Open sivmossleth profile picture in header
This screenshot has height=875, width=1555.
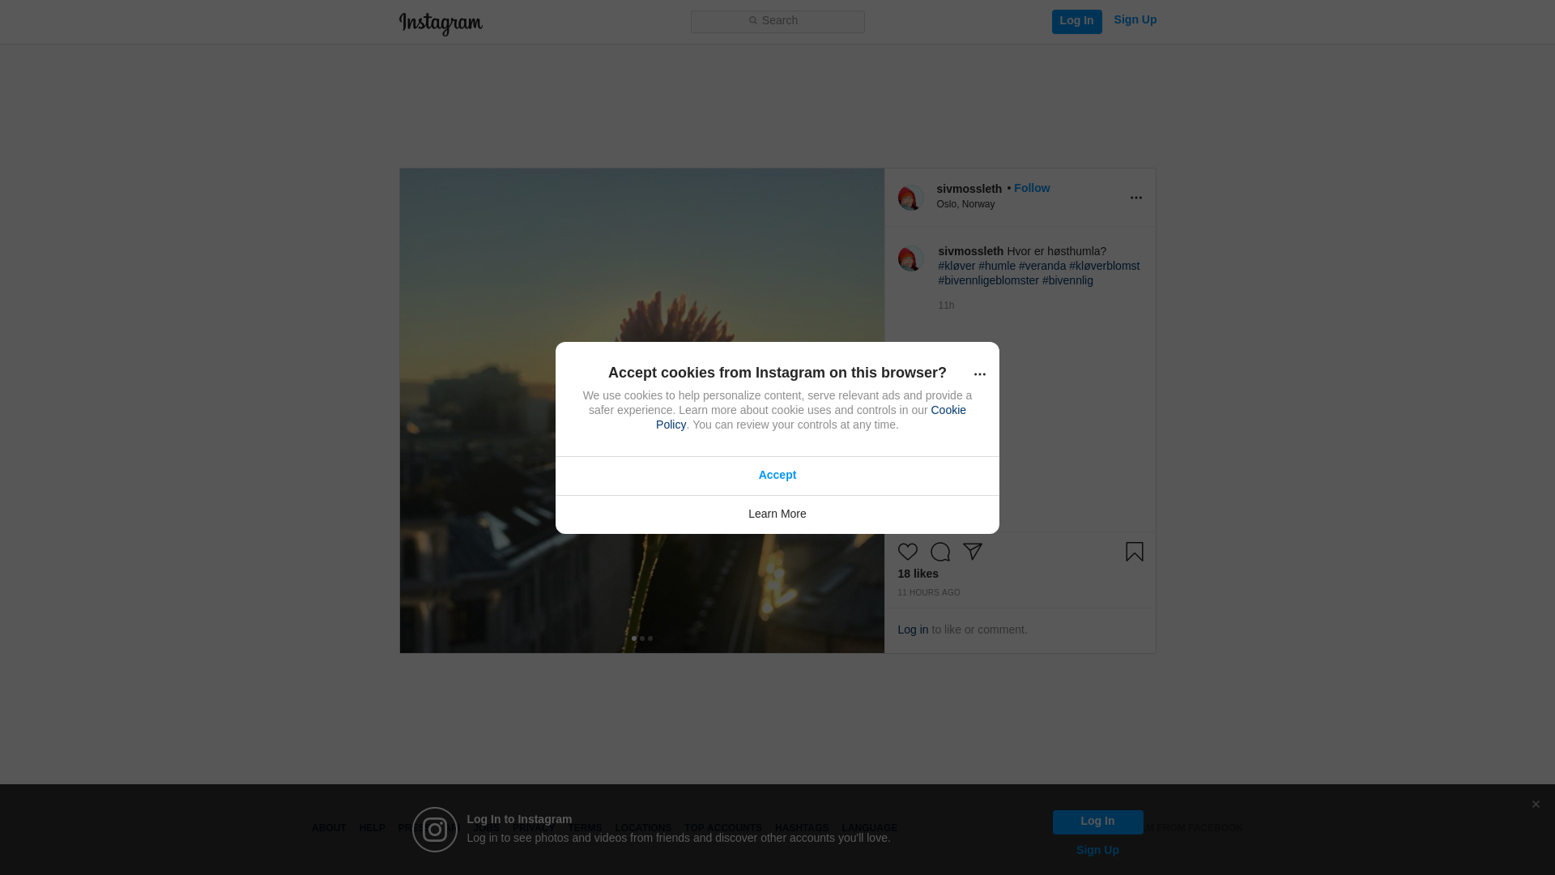coord(910,198)
